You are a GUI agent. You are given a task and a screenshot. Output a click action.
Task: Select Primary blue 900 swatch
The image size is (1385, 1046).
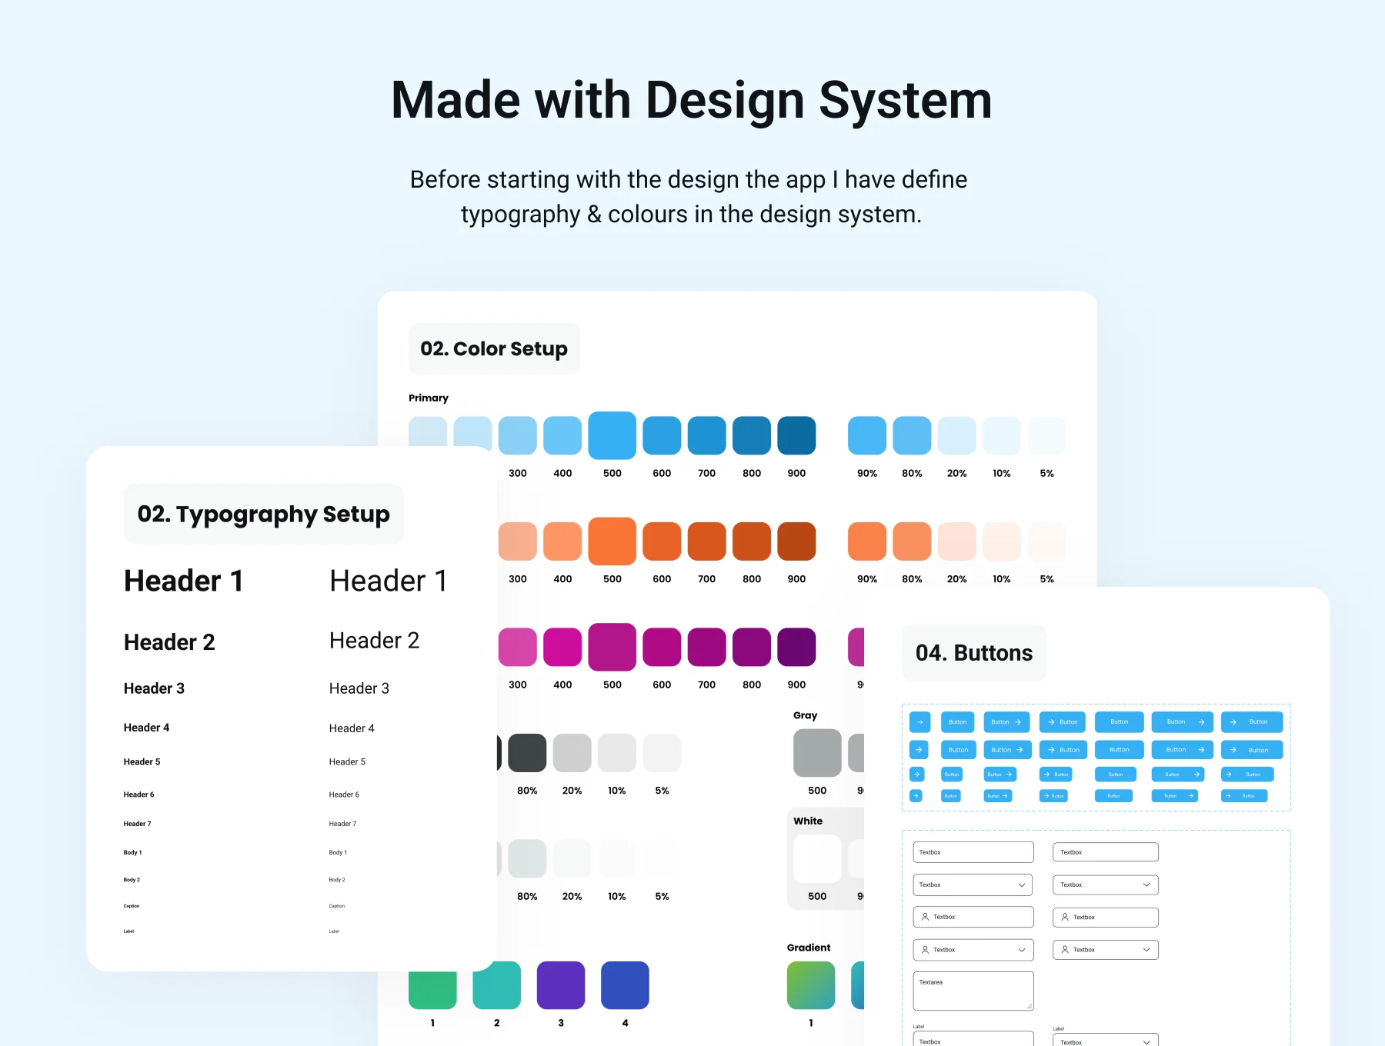(796, 435)
